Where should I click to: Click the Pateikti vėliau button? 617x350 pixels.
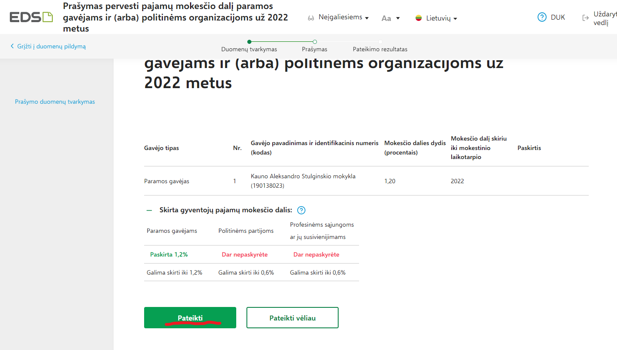tap(292, 318)
